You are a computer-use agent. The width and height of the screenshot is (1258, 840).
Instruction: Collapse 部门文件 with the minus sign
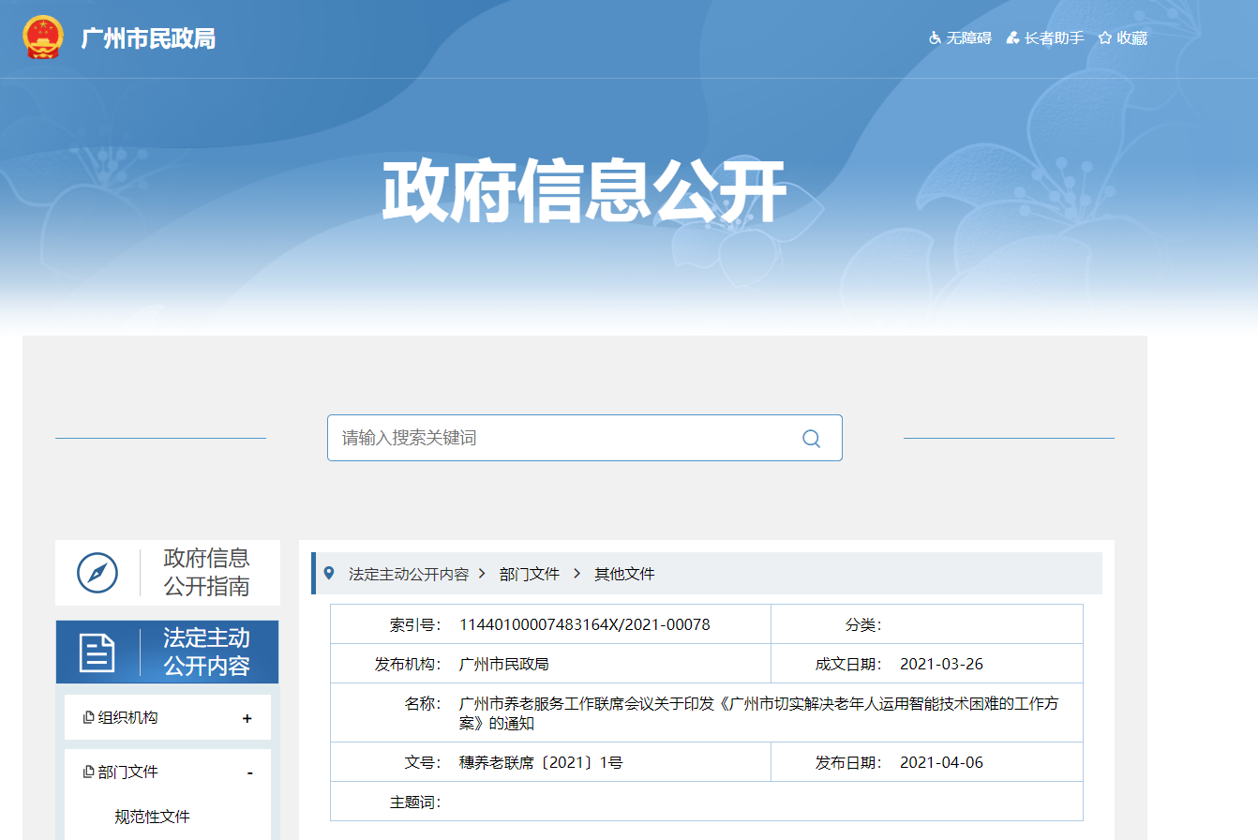249,772
